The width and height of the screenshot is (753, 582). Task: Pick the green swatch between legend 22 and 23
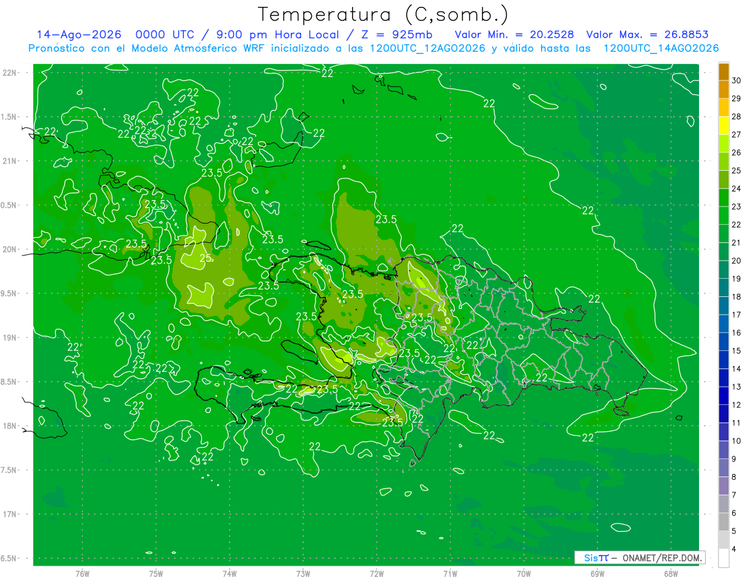tap(724, 215)
